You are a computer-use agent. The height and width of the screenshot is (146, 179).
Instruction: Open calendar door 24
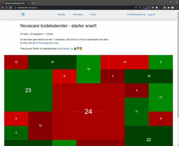coord(89,111)
